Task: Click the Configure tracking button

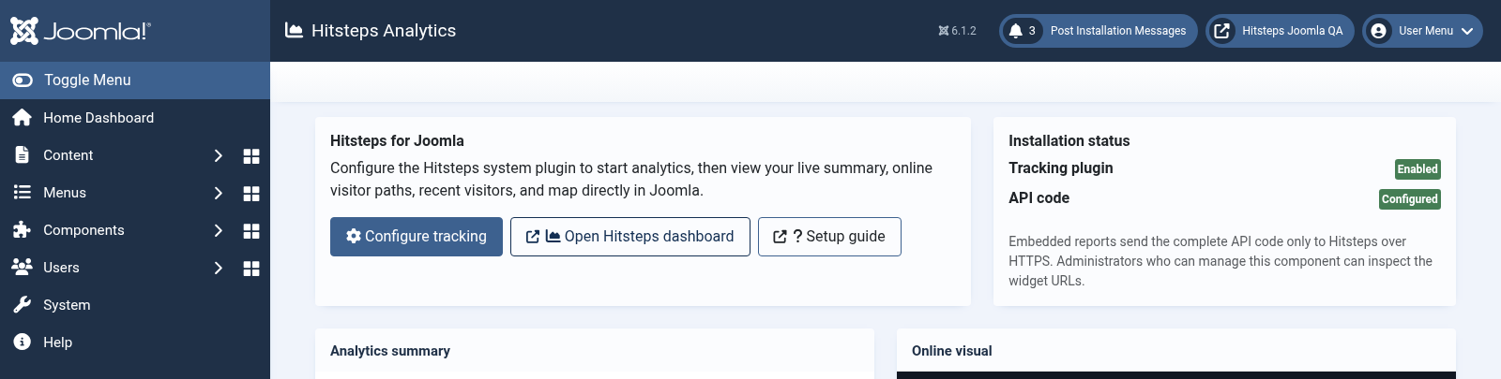Action: coord(417,237)
